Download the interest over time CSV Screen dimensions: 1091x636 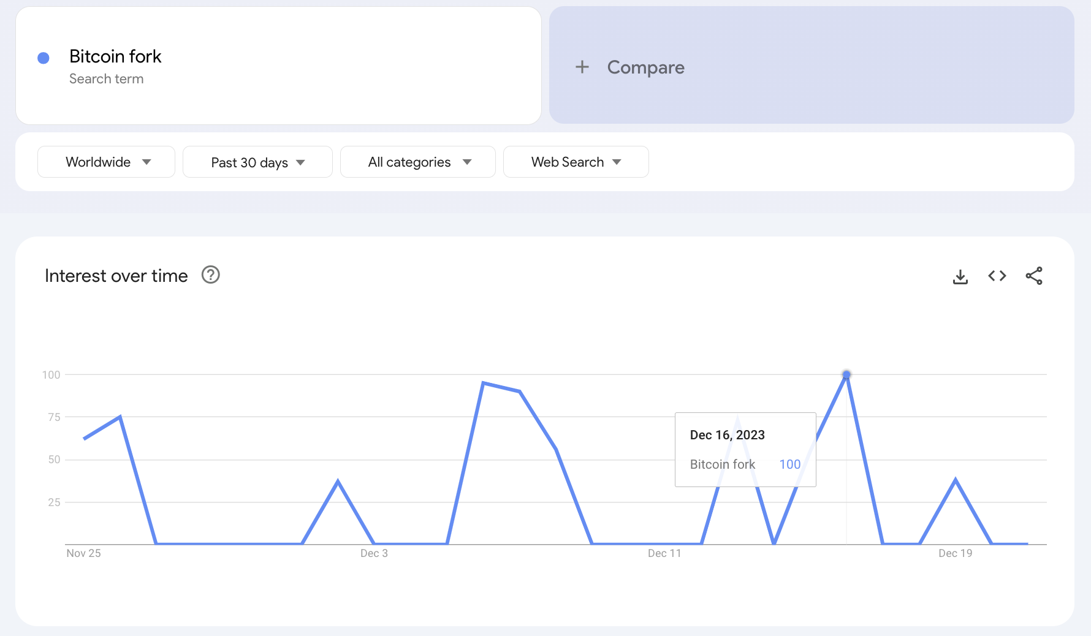tap(960, 276)
